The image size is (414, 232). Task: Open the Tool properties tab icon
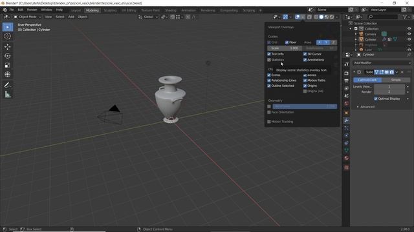tap(347, 64)
